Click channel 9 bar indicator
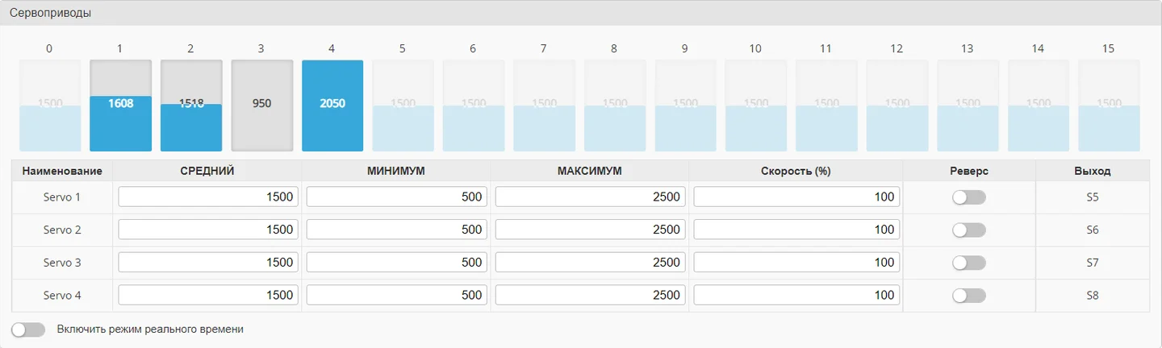The height and width of the screenshot is (348, 1162). pos(685,106)
